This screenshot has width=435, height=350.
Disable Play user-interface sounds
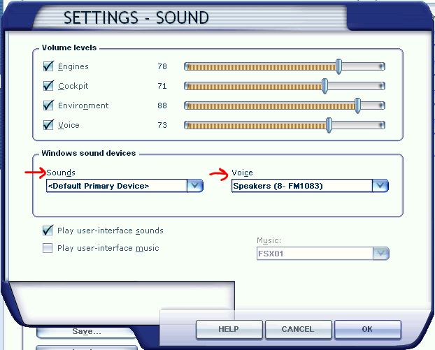(48, 231)
